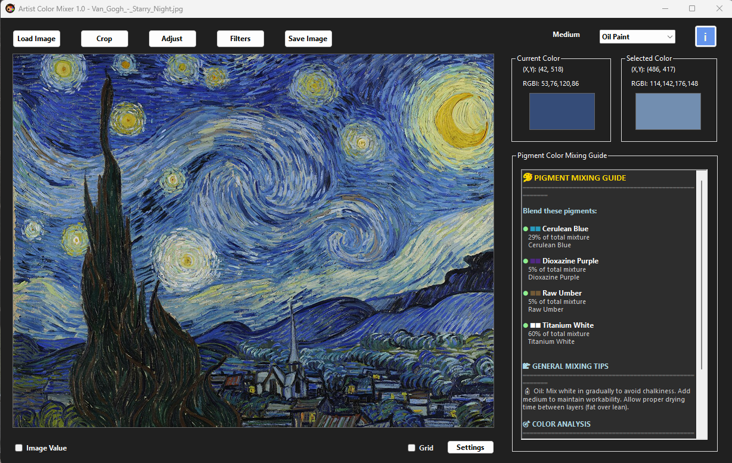Click green bullet next to Raw Umber
This screenshot has height=463, width=732.
click(526, 293)
